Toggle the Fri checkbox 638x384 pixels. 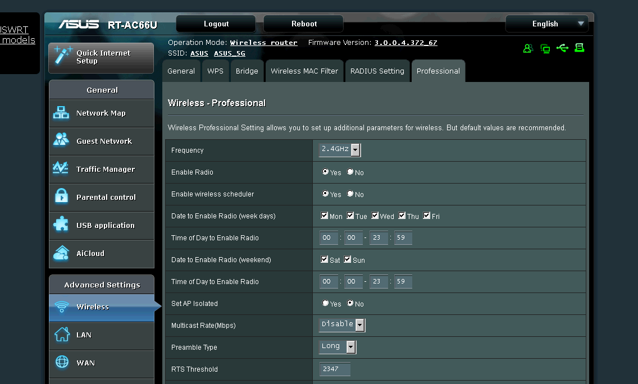pyautogui.click(x=426, y=216)
